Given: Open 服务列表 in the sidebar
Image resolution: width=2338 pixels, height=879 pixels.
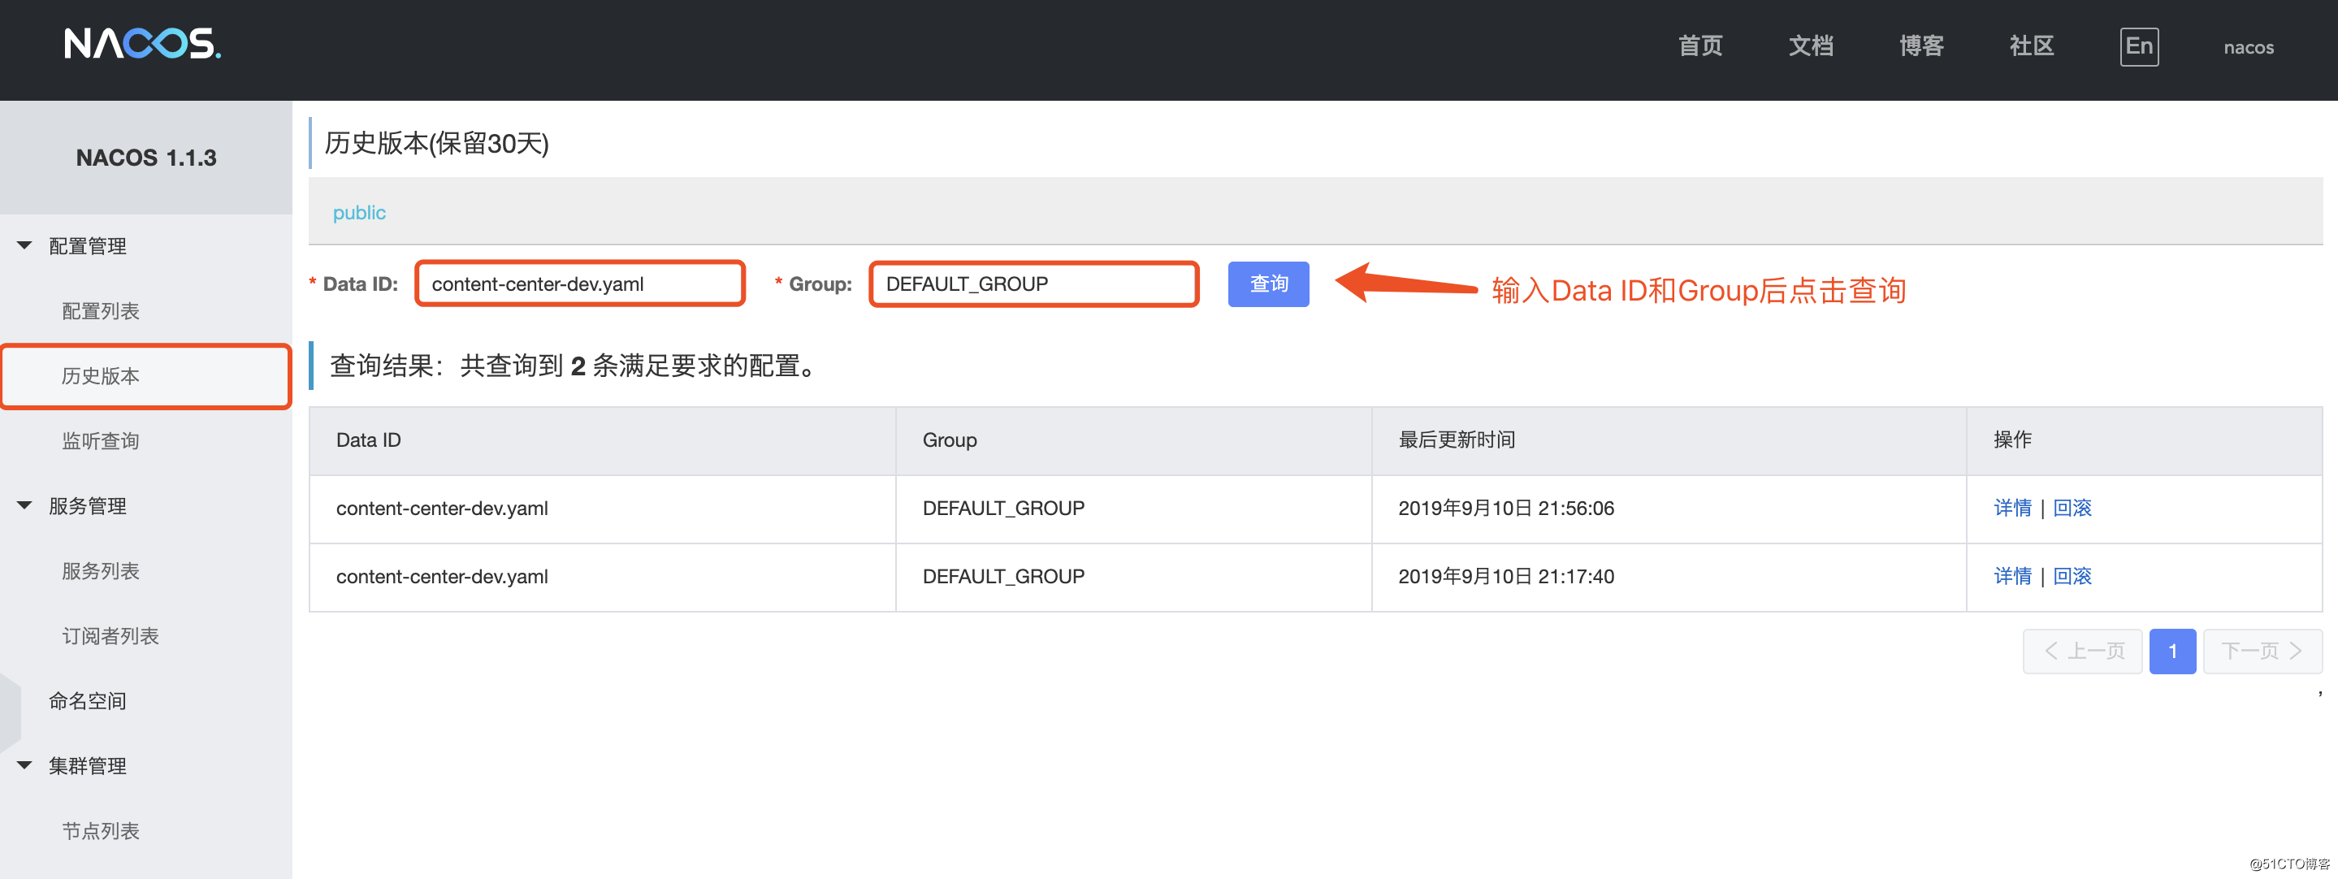Looking at the screenshot, I should click(100, 570).
